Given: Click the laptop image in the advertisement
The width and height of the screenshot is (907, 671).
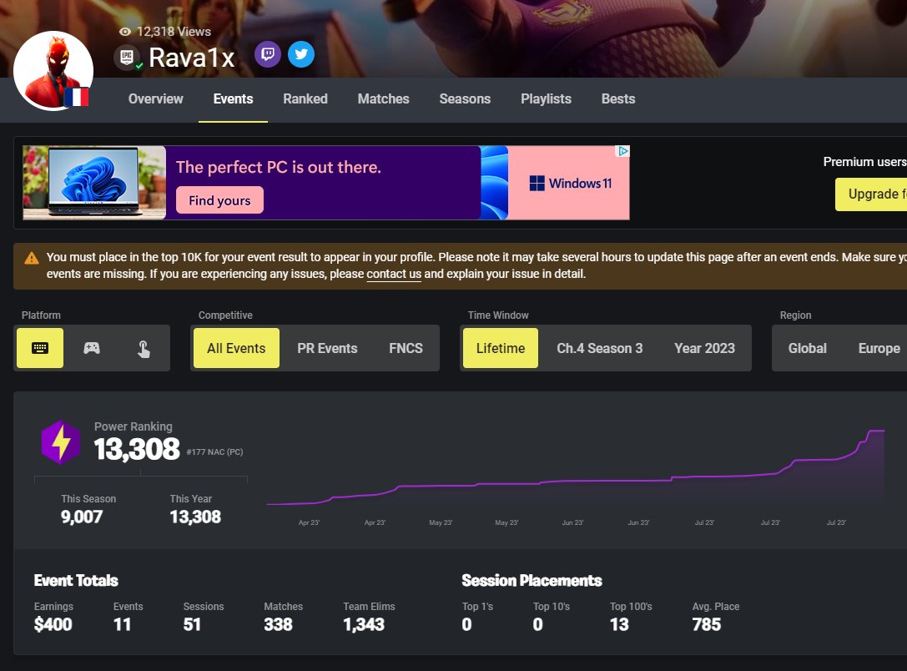Looking at the screenshot, I should click(x=94, y=182).
